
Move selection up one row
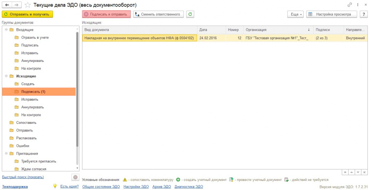click(x=352, y=172)
